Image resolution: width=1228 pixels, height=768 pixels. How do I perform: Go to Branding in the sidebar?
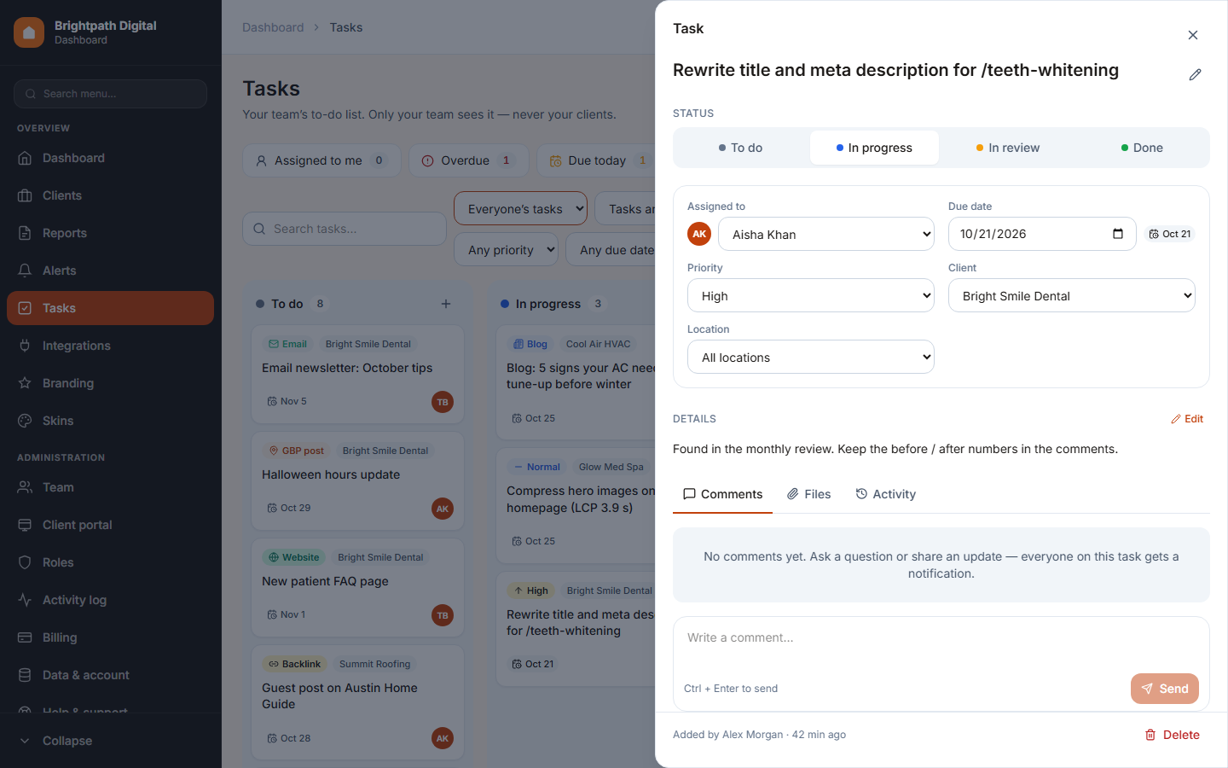110,383
